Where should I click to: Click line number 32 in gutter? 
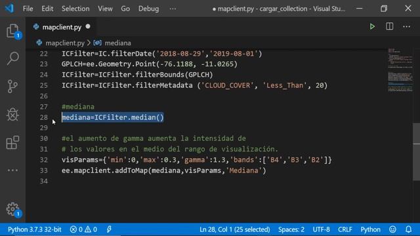(44, 160)
